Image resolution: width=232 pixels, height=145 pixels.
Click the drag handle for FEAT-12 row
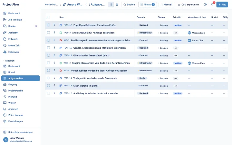click(54, 93)
